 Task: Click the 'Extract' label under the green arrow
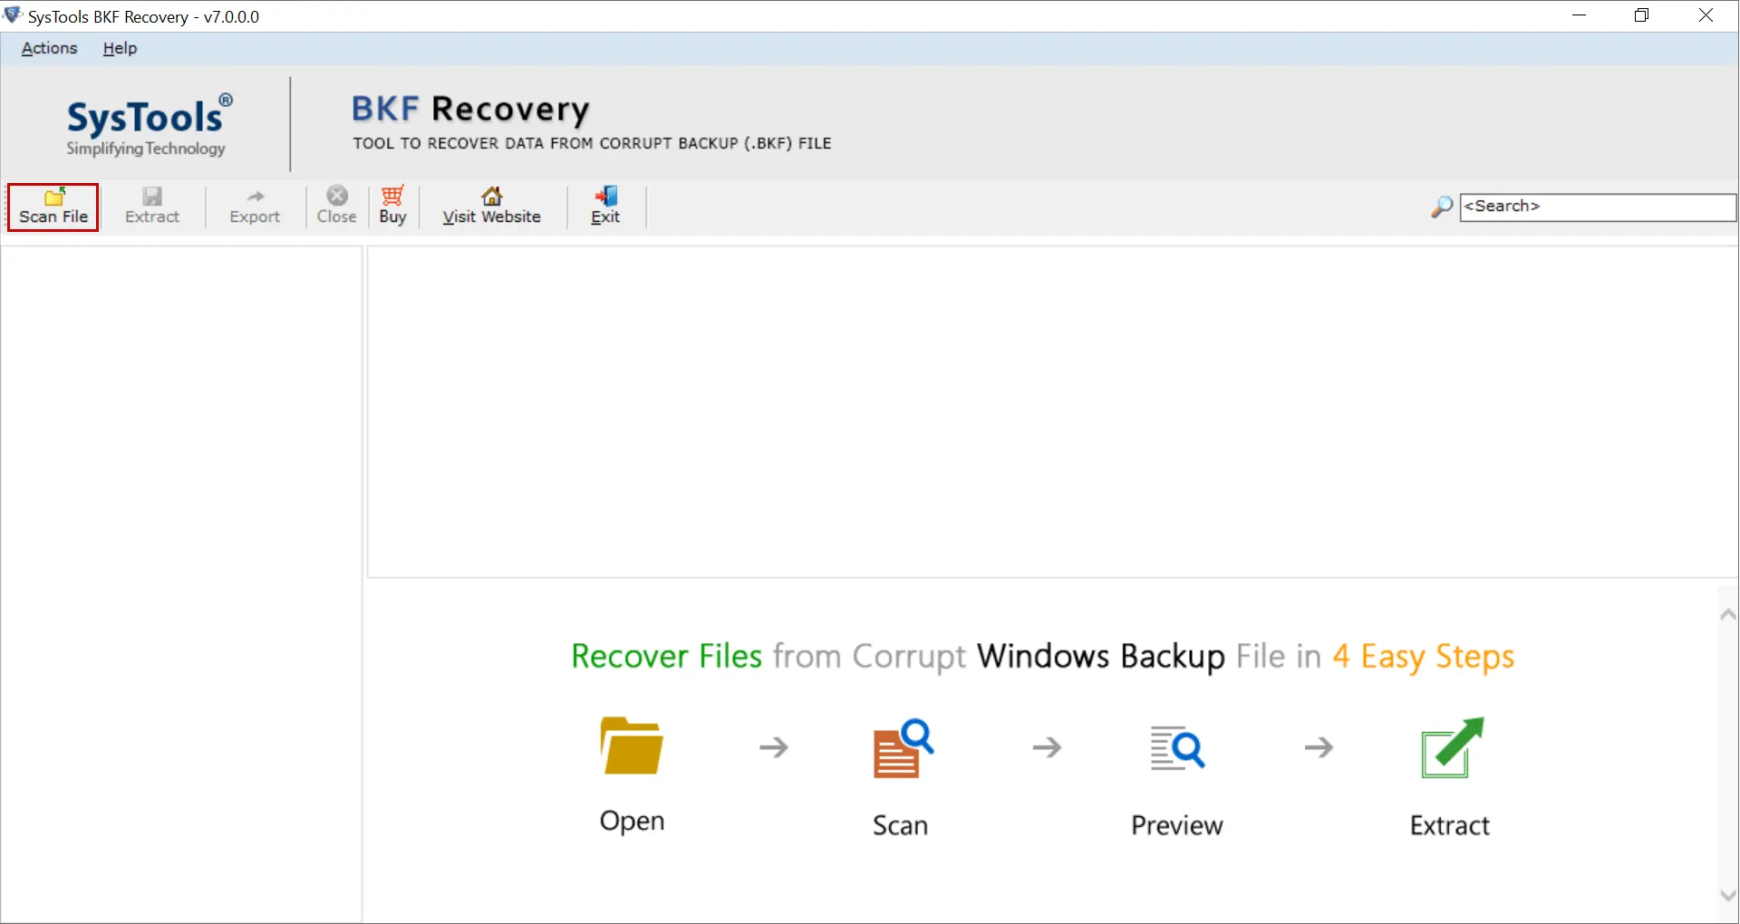[x=1450, y=825]
